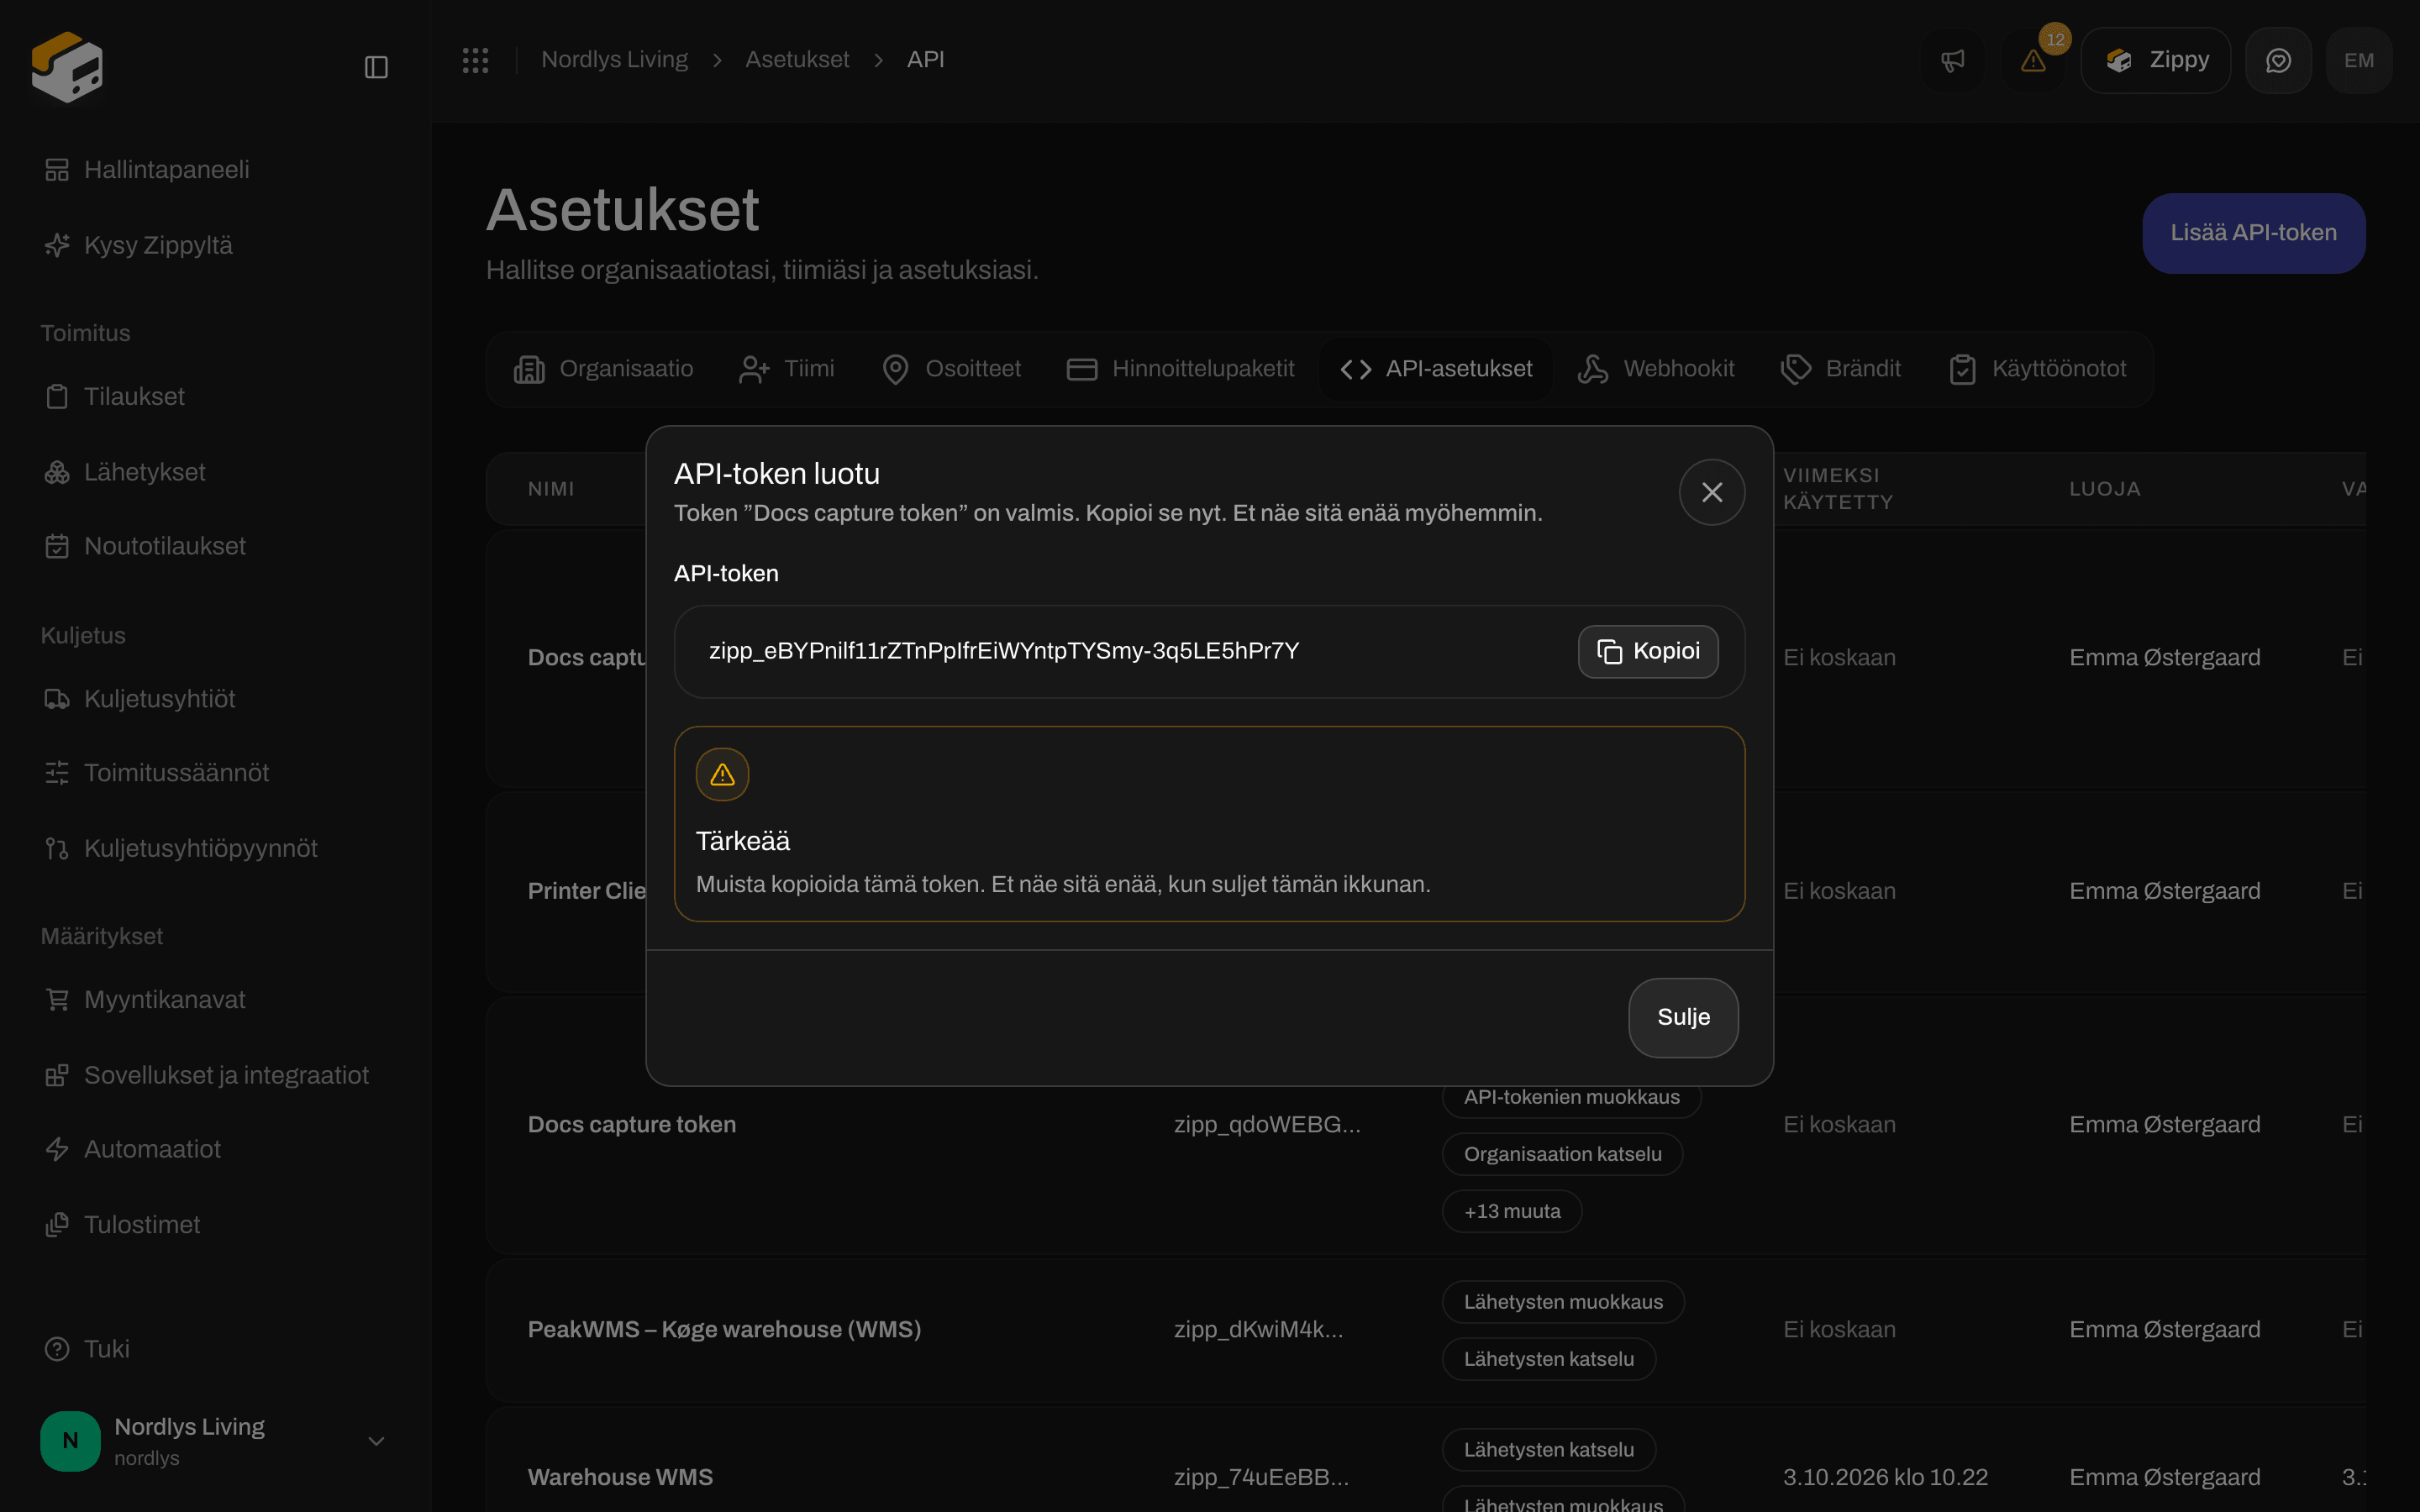Open the EM user avatar menu
The image size is (2420, 1512).
coord(2359,60)
